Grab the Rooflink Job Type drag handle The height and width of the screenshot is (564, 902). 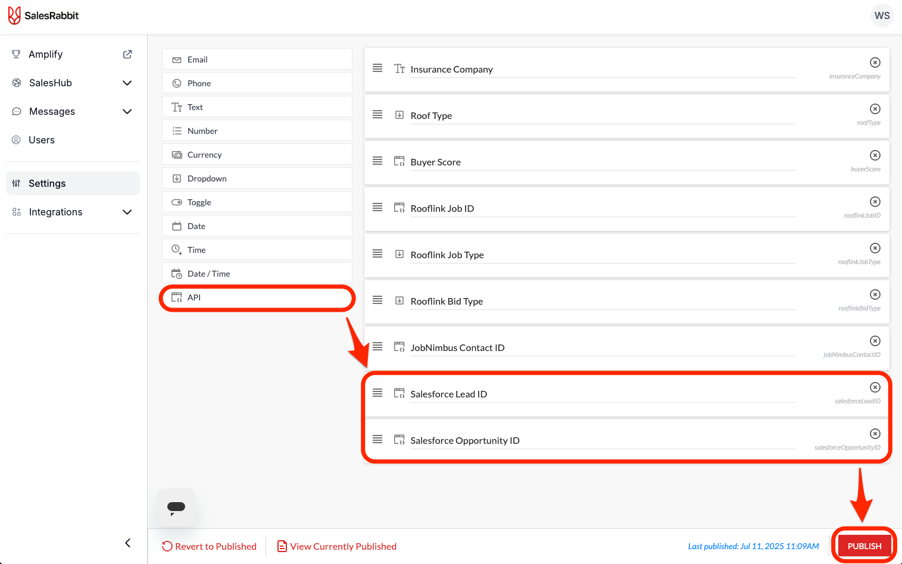[x=377, y=253]
